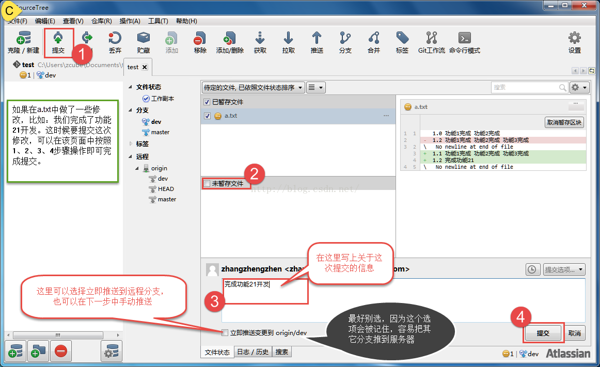Viewport: 600px width, 367px height.
Task: Uncheck the a.txt file checkbox
Action: (207, 116)
